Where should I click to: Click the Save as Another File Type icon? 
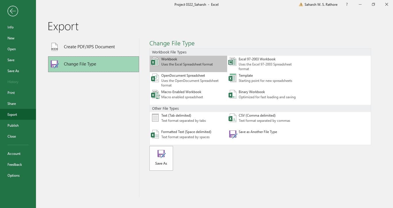233,134
